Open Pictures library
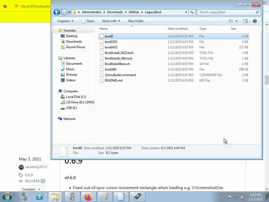Image resolution: width=269 pixels, height=202 pixels. (72, 74)
